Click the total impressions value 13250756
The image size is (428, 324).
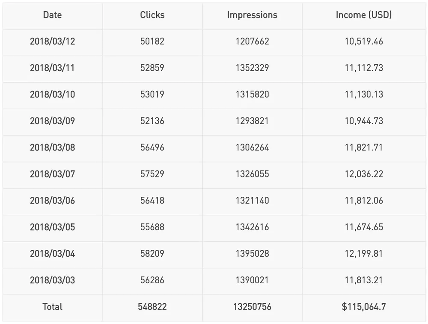[x=252, y=307]
